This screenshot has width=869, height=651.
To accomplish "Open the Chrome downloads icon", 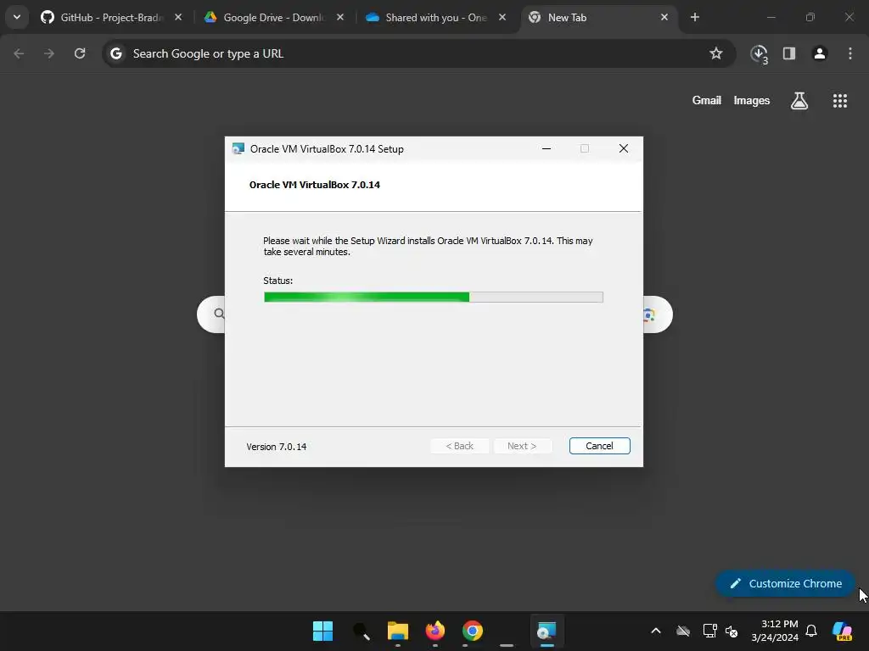I will pyautogui.click(x=759, y=53).
